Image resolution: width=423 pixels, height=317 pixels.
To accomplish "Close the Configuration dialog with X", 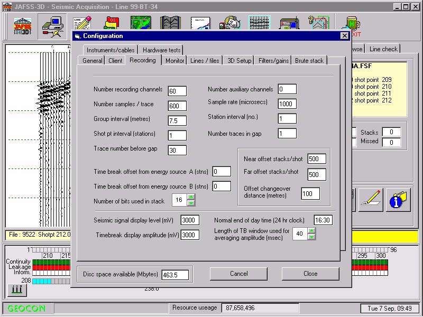I will 345,35.
